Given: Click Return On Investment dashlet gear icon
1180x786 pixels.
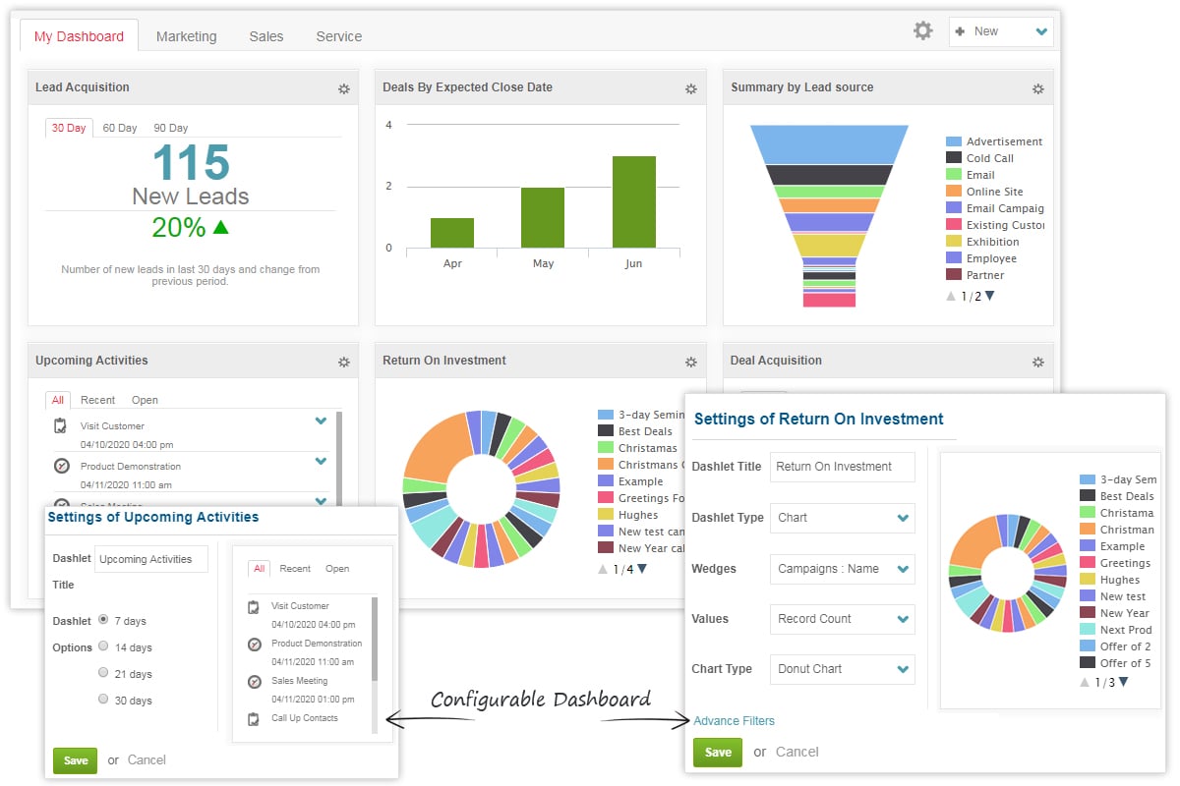Looking at the screenshot, I should 691,362.
